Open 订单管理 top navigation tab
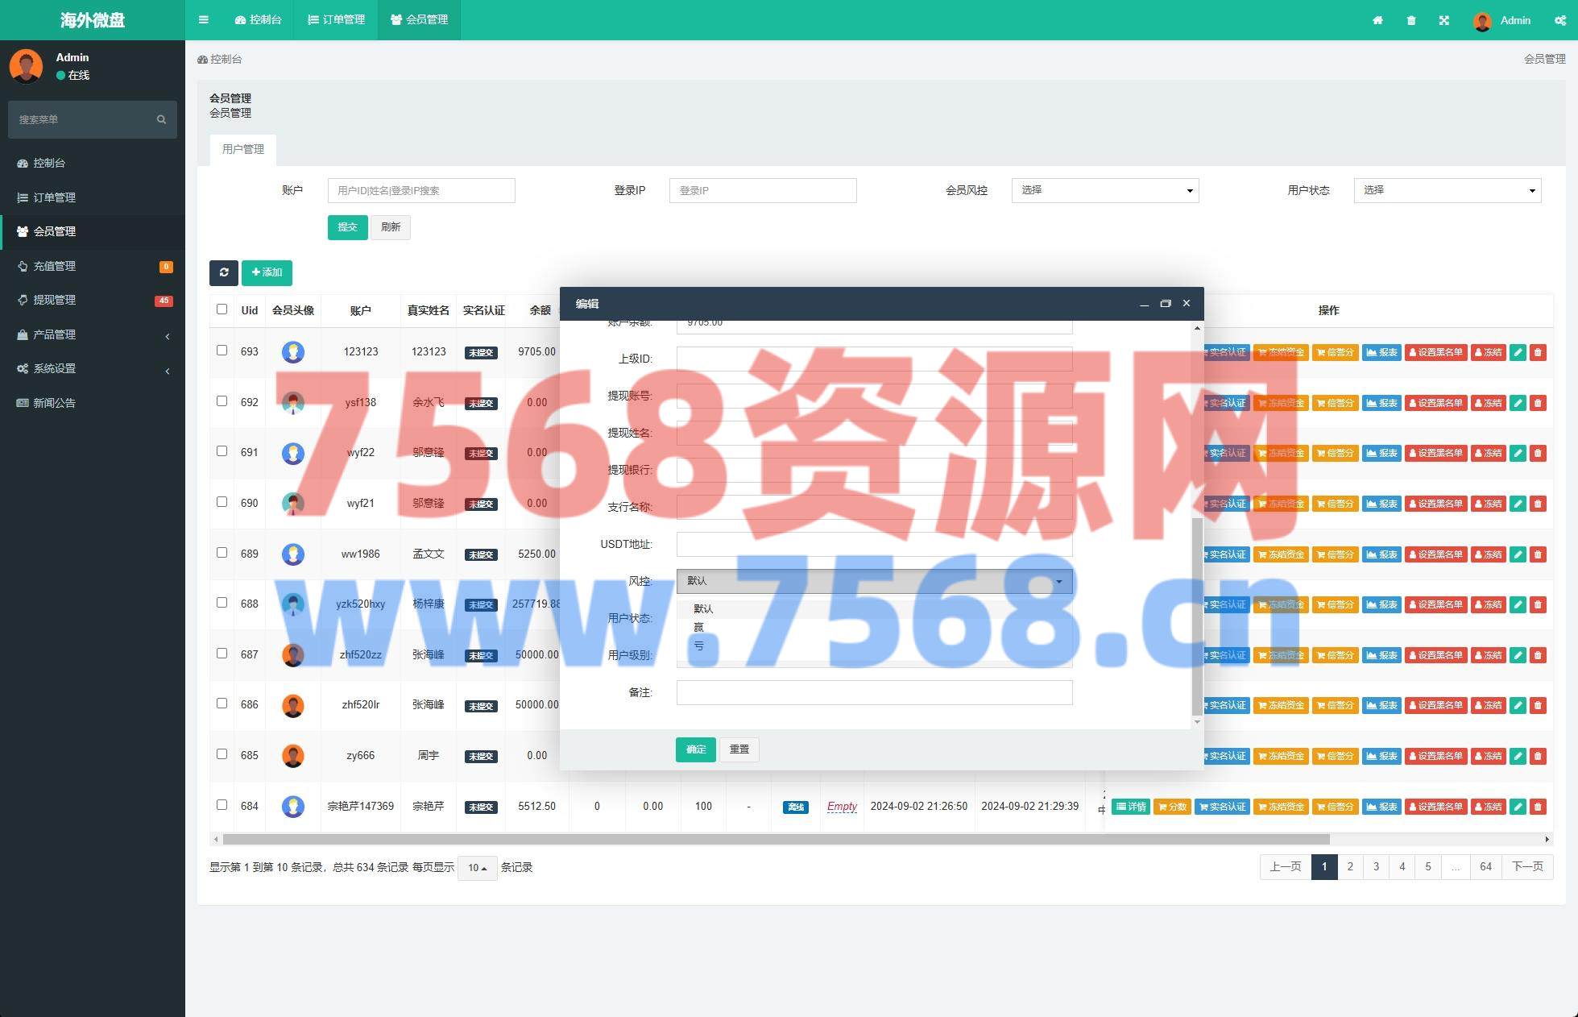1578x1017 pixels. point(337,19)
